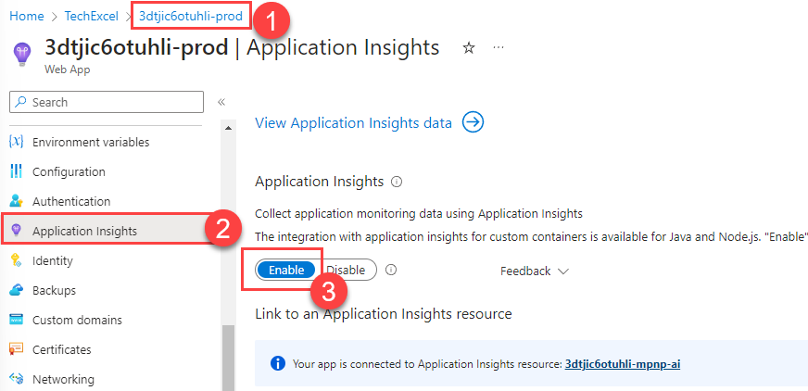Open the more options ellipsis menu
This screenshot has height=391, width=808.
point(498,47)
